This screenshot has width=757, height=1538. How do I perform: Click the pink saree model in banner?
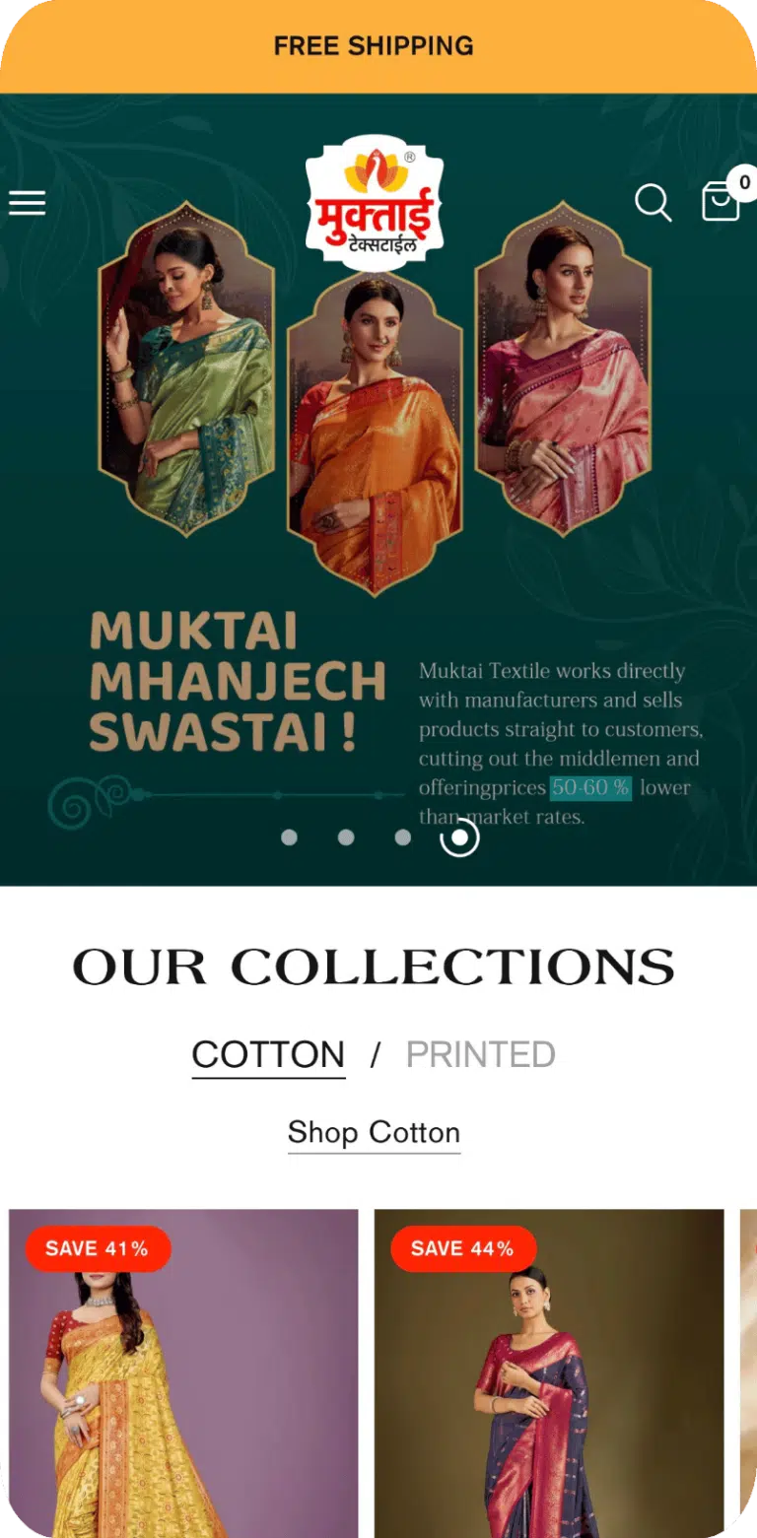(563, 369)
